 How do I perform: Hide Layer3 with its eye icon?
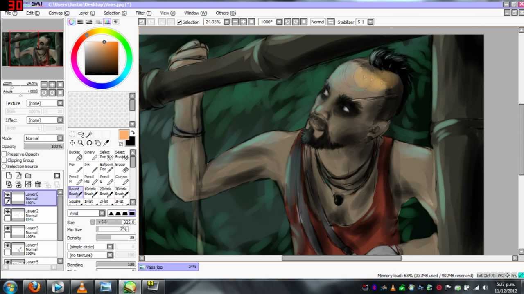pyautogui.click(x=7, y=229)
